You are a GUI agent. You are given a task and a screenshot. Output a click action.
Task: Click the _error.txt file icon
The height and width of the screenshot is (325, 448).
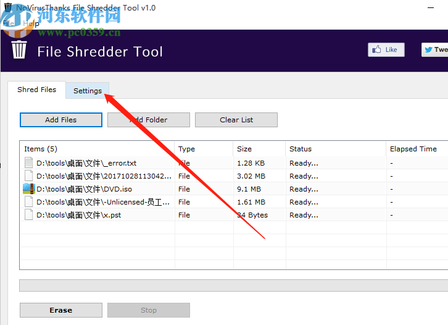point(28,162)
